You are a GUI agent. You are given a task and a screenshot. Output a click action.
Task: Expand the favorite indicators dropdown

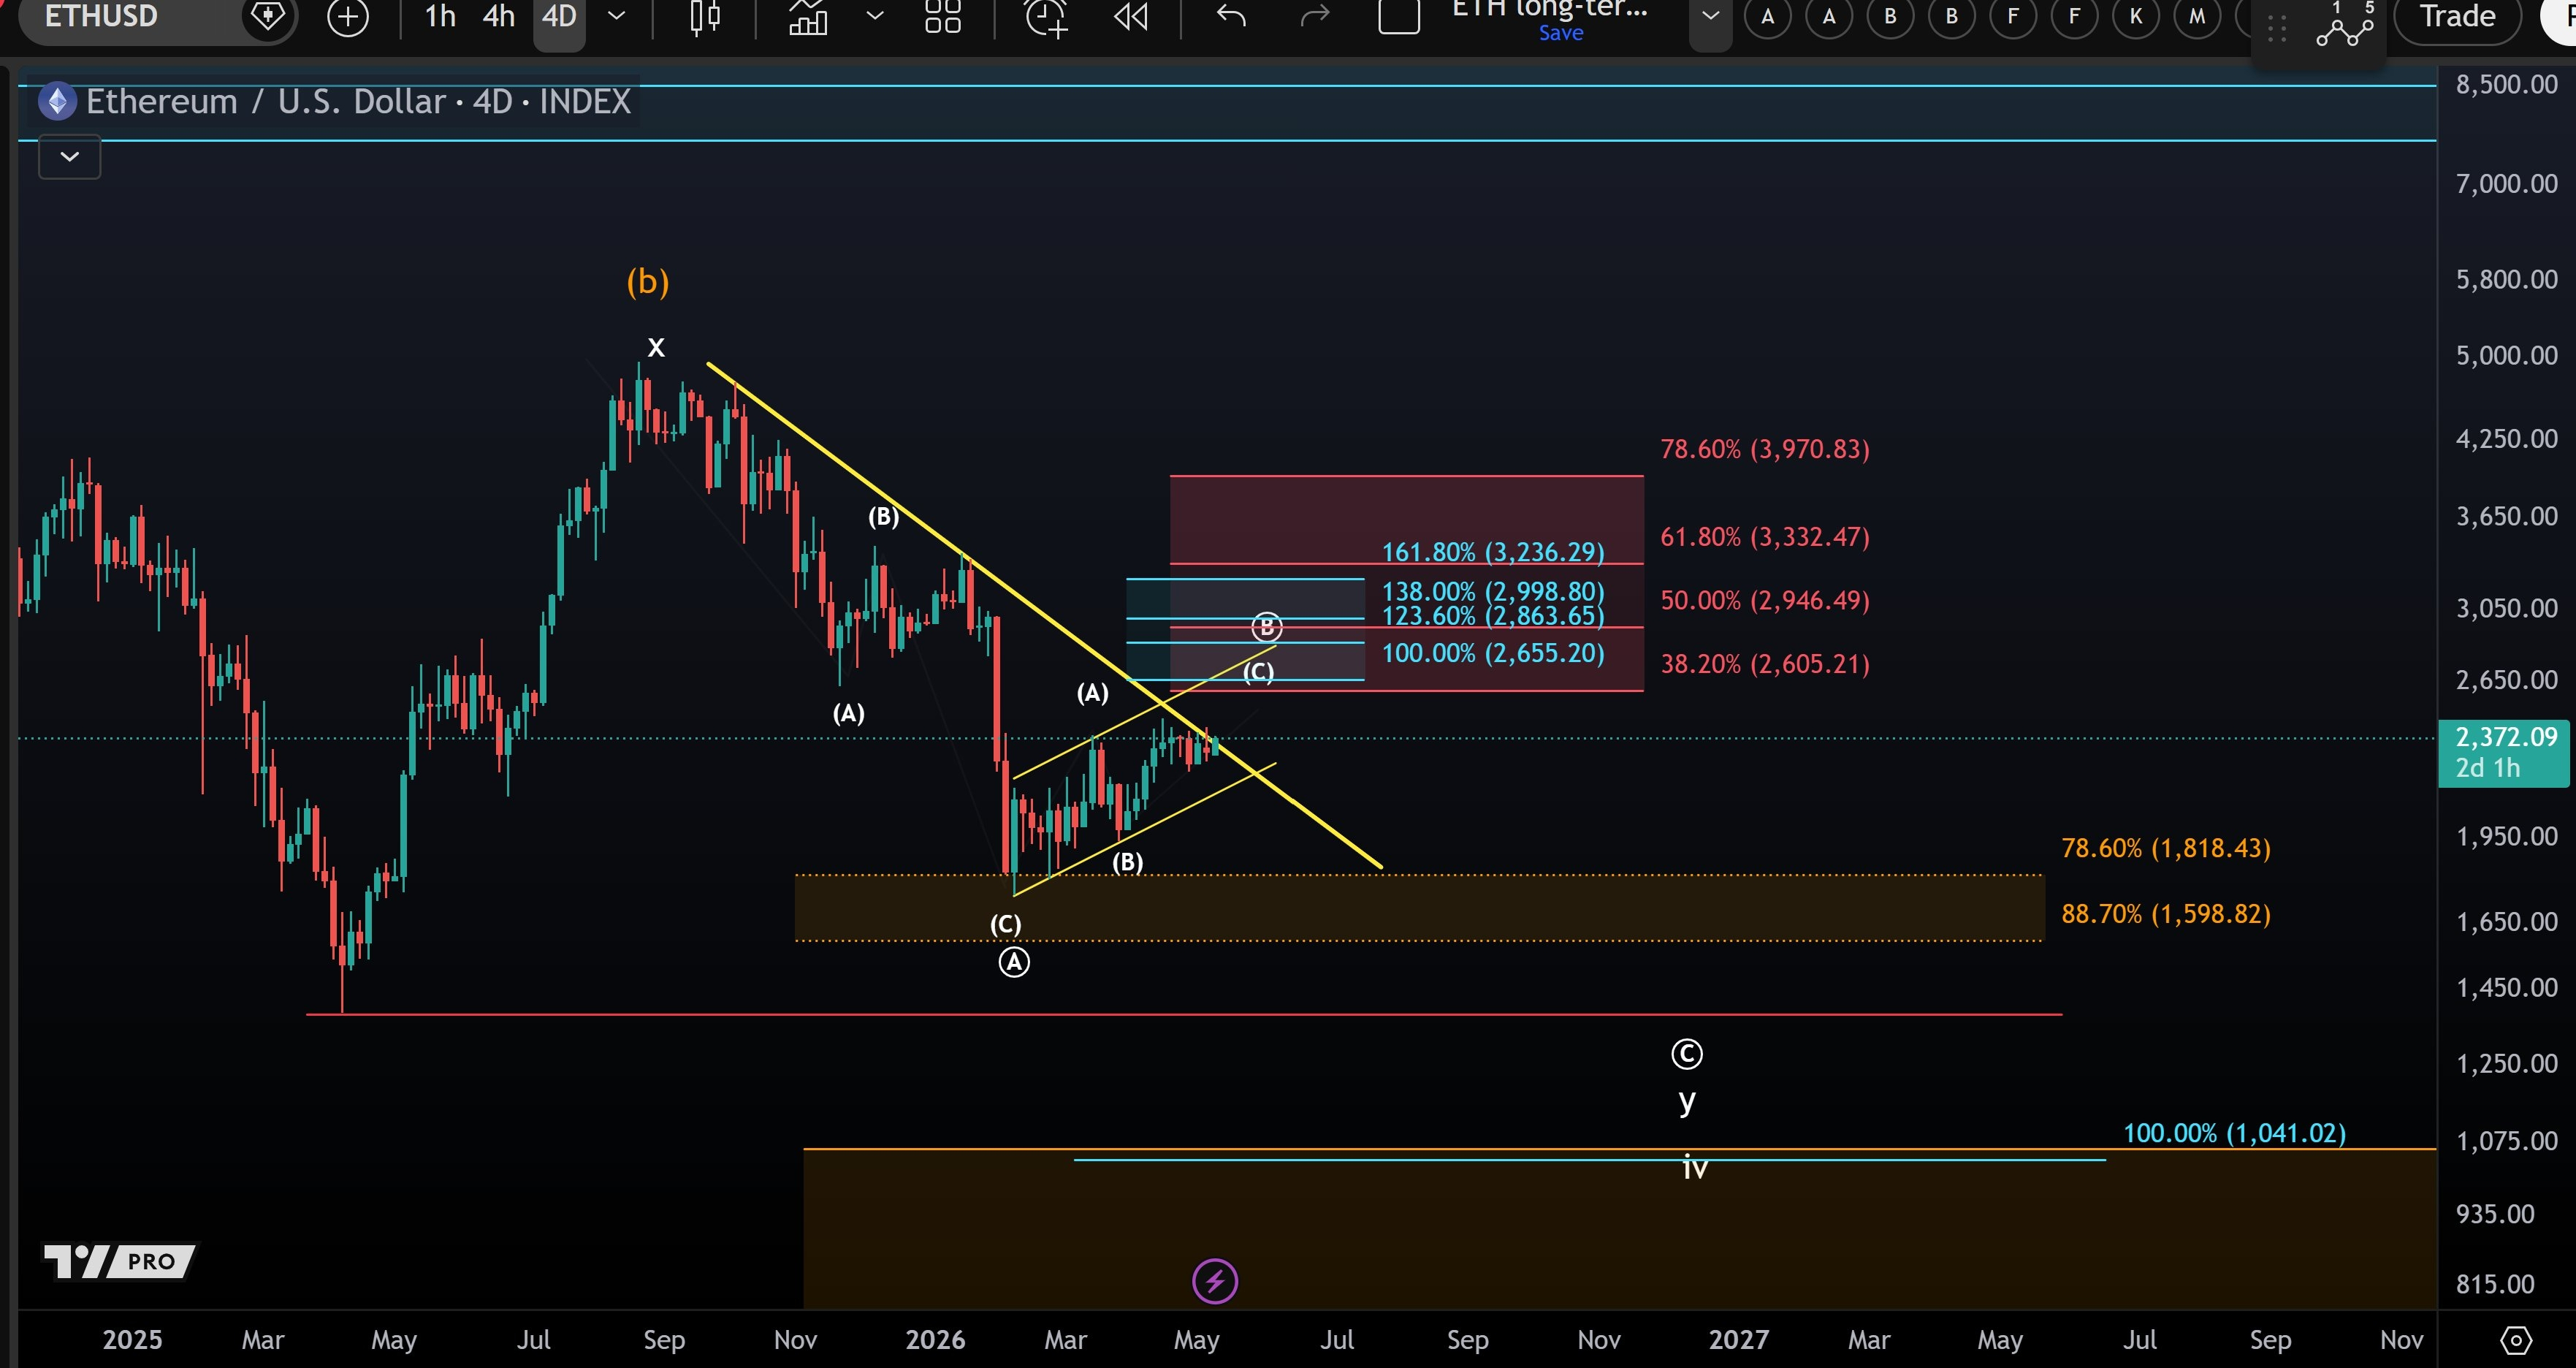[x=875, y=17]
